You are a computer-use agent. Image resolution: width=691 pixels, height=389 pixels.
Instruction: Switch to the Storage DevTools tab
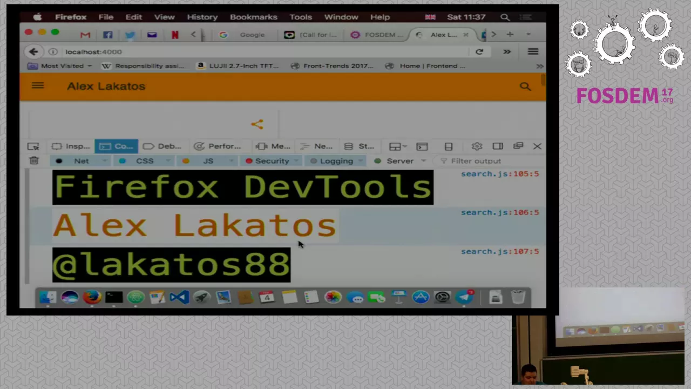[x=360, y=146]
